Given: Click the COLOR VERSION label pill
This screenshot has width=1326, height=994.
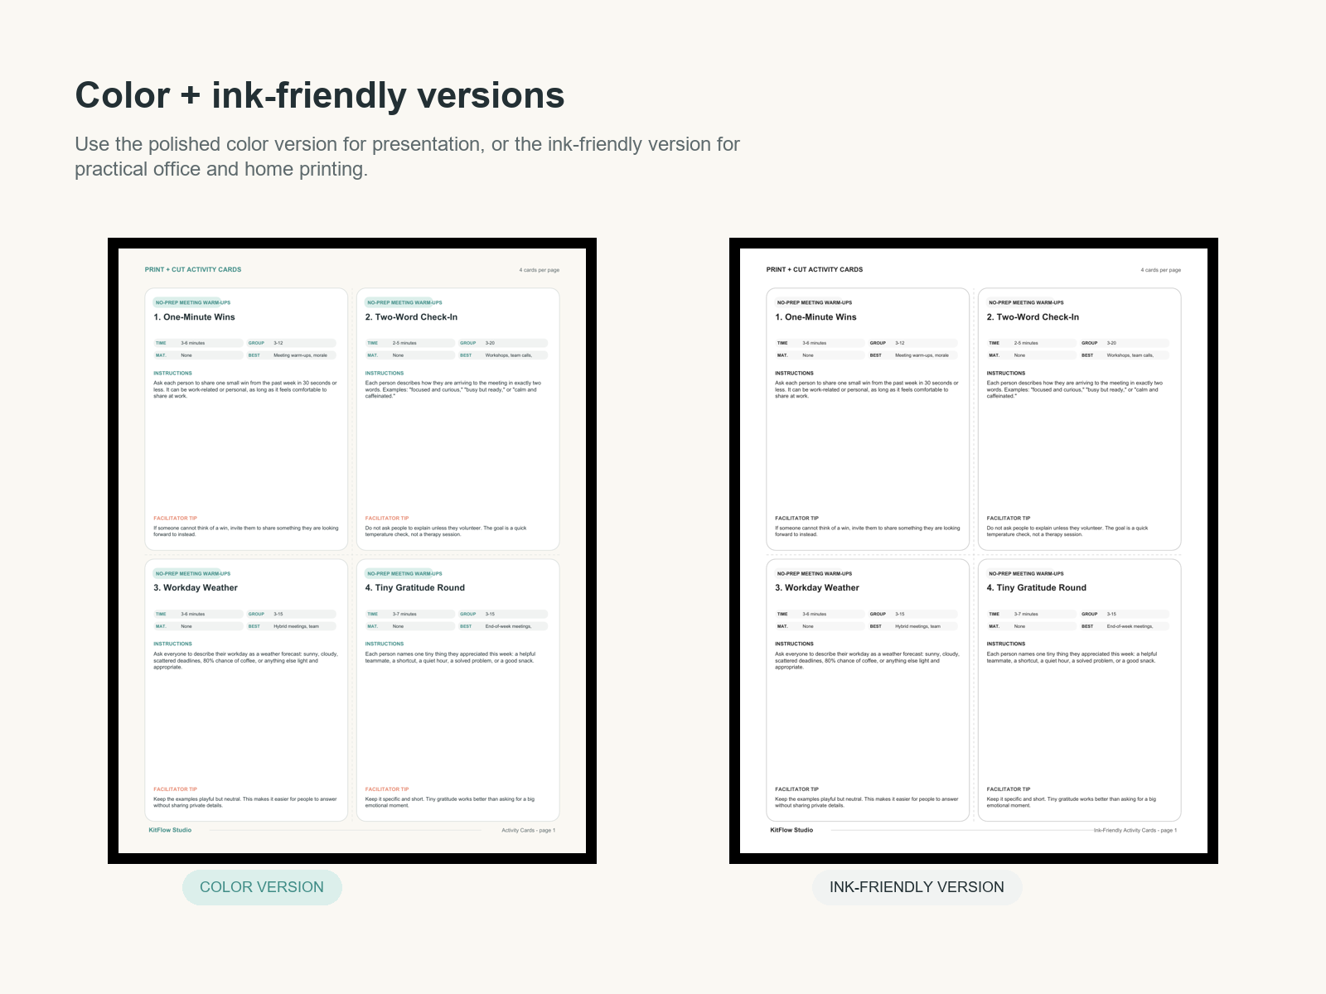Looking at the screenshot, I should click(x=262, y=887).
